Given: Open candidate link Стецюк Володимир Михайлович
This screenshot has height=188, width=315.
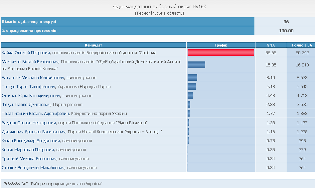Looking at the screenshot, I should [x=33, y=168].
